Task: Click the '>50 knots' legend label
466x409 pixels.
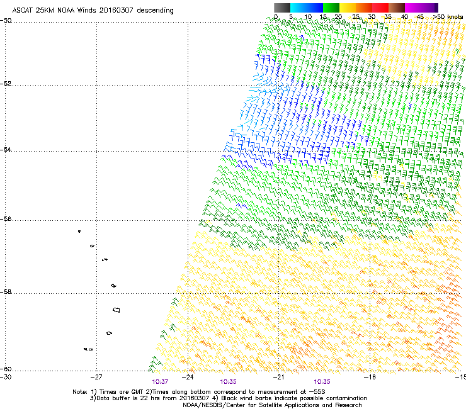Action: pos(448,17)
